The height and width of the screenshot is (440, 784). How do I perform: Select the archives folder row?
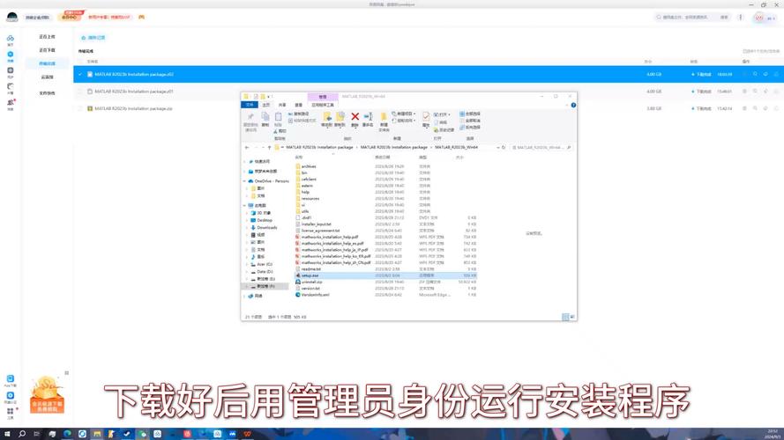(x=385, y=166)
